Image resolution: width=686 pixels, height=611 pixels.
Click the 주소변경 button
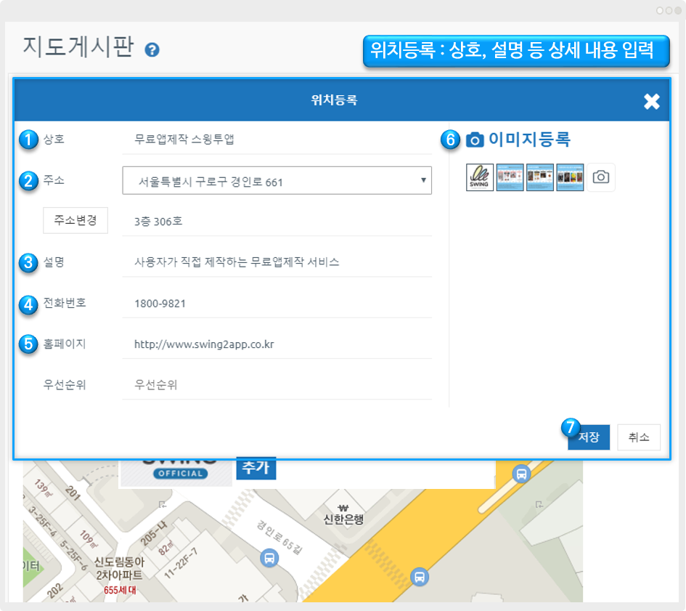point(75,220)
